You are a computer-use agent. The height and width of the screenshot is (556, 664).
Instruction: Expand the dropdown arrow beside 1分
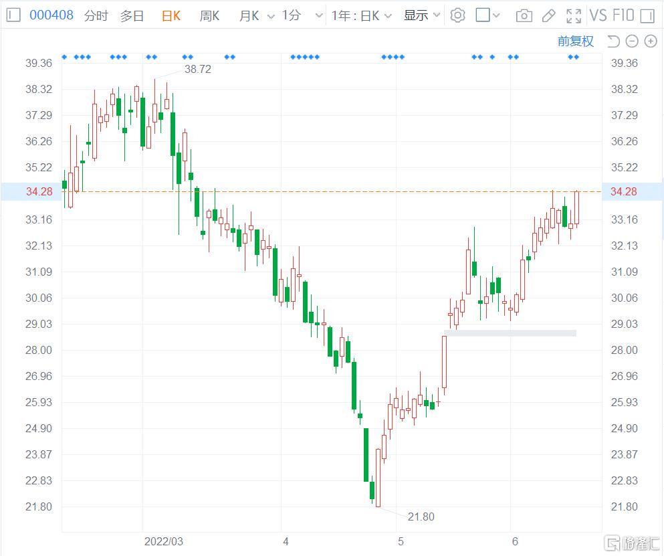(319, 16)
